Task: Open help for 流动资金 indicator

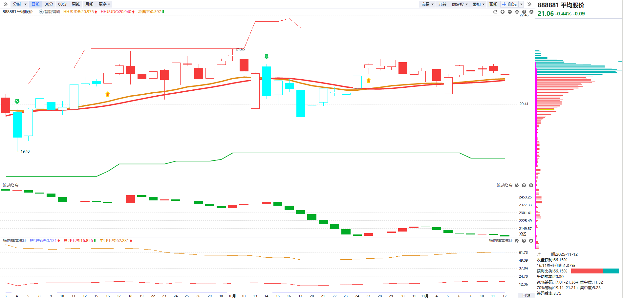Action: point(524,185)
